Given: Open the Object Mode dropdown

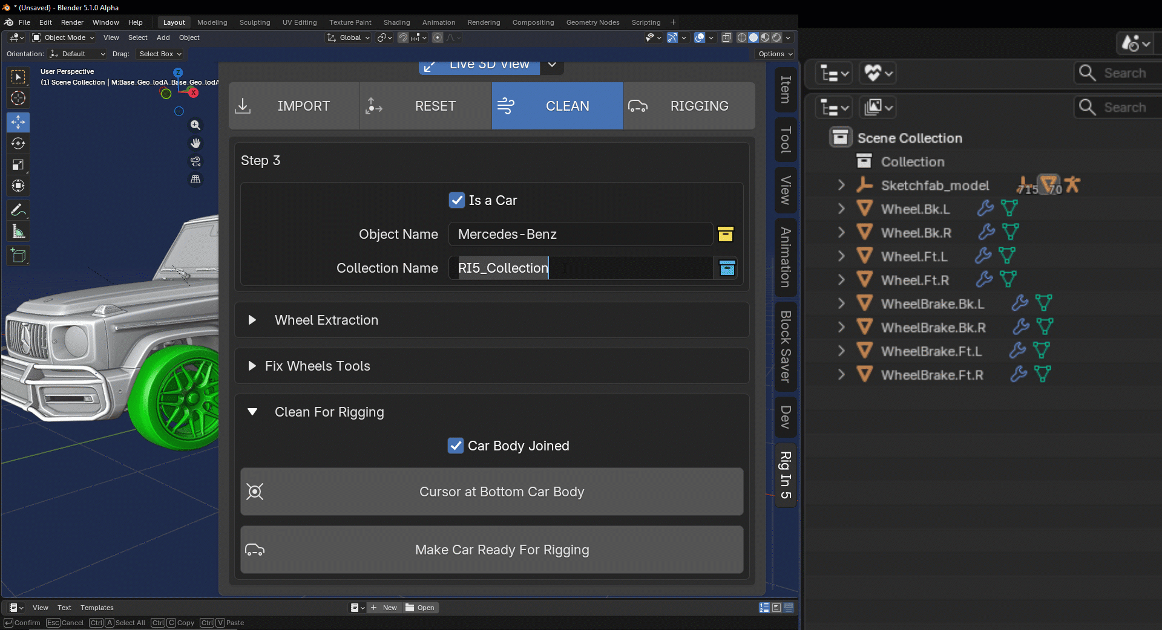Looking at the screenshot, I should click(x=64, y=37).
